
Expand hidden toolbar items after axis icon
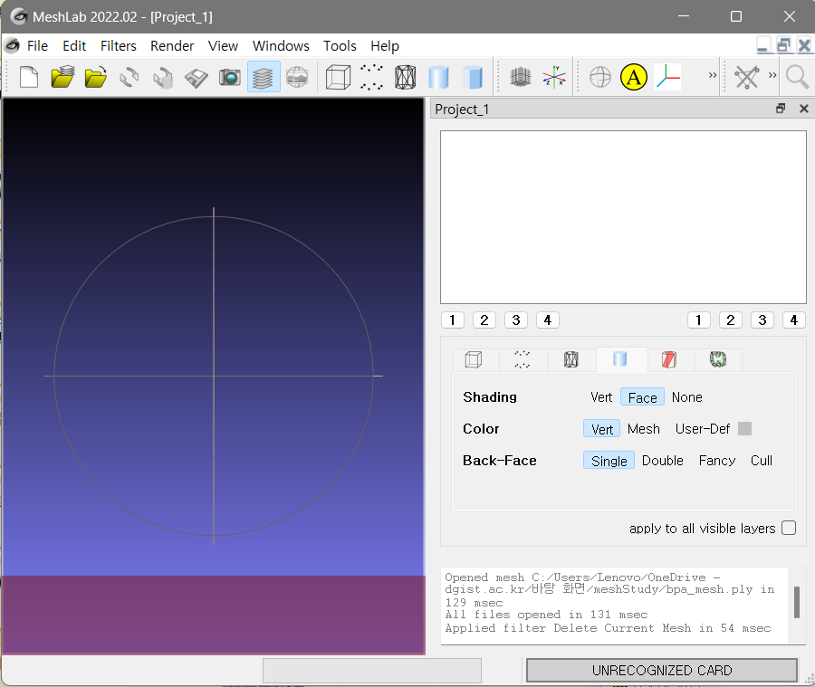click(713, 75)
